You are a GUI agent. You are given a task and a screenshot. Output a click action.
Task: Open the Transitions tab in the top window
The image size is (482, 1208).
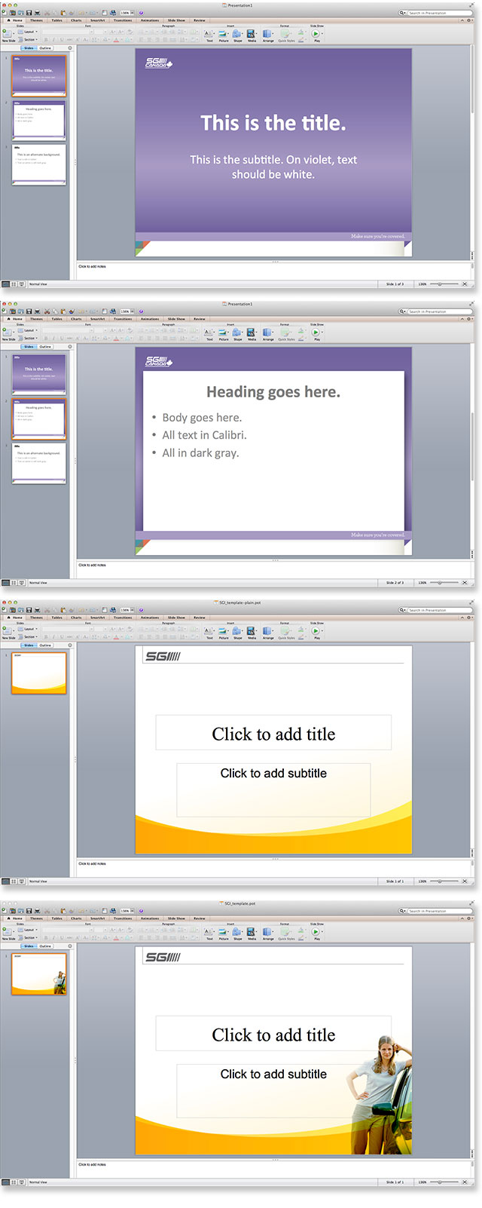(x=122, y=20)
